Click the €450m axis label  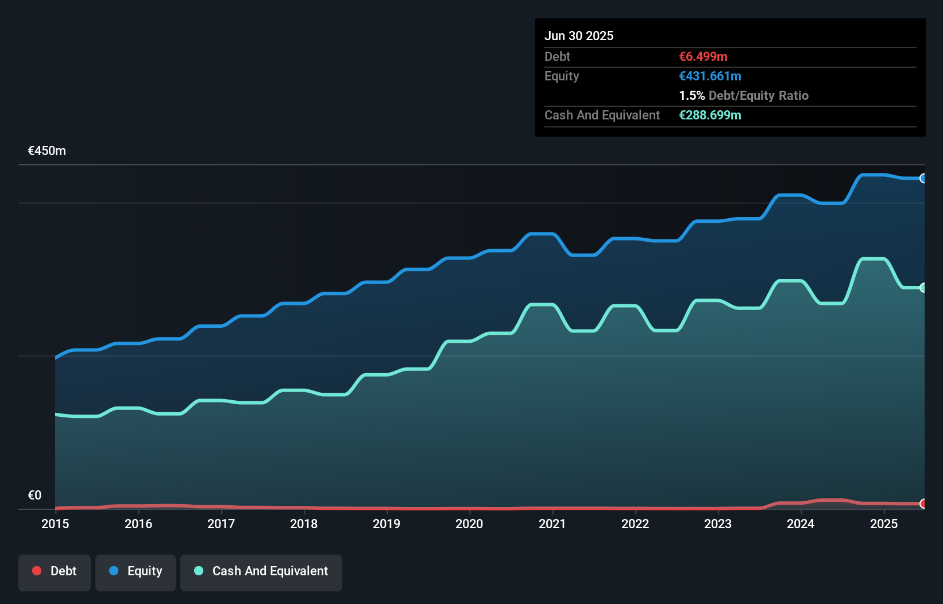pos(46,150)
